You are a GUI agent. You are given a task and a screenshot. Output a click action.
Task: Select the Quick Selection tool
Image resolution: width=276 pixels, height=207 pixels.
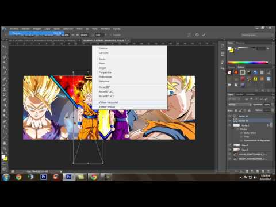(5, 62)
